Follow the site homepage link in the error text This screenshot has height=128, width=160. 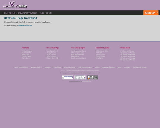pyautogui.click(x=25, y=25)
